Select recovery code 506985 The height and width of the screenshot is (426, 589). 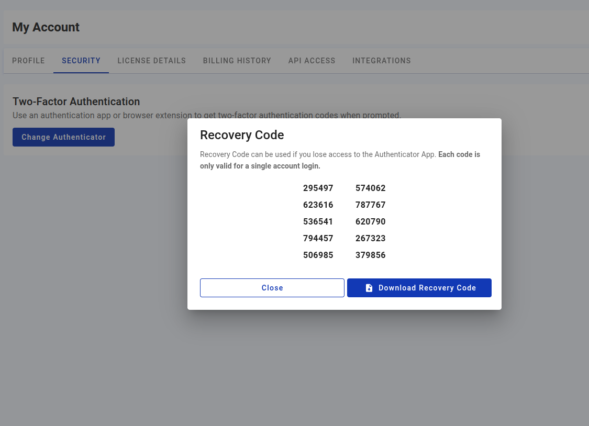point(318,255)
